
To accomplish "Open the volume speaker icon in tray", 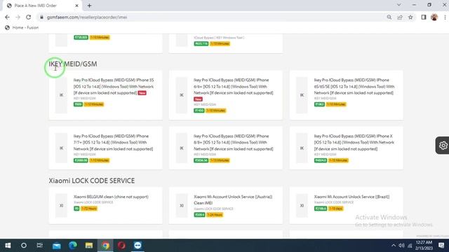I will pyautogui.click(x=401, y=246).
